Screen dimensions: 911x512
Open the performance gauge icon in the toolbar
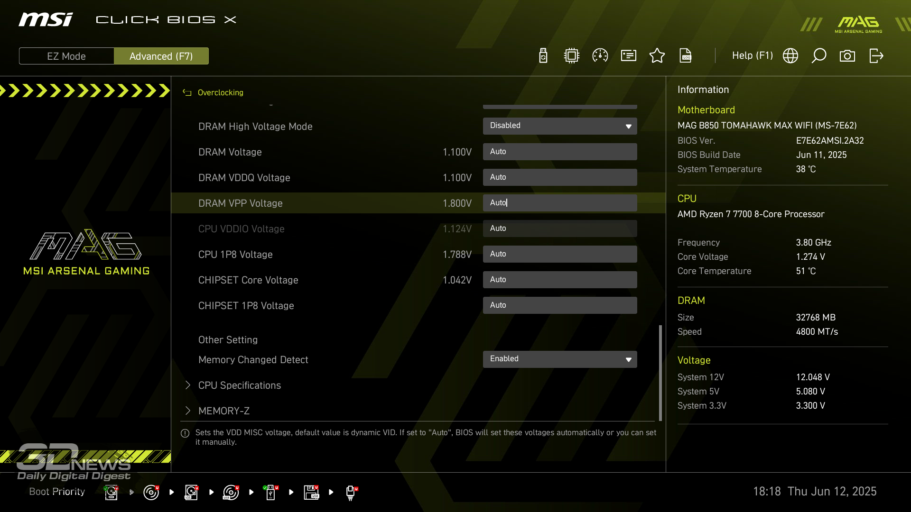click(600, 56)
